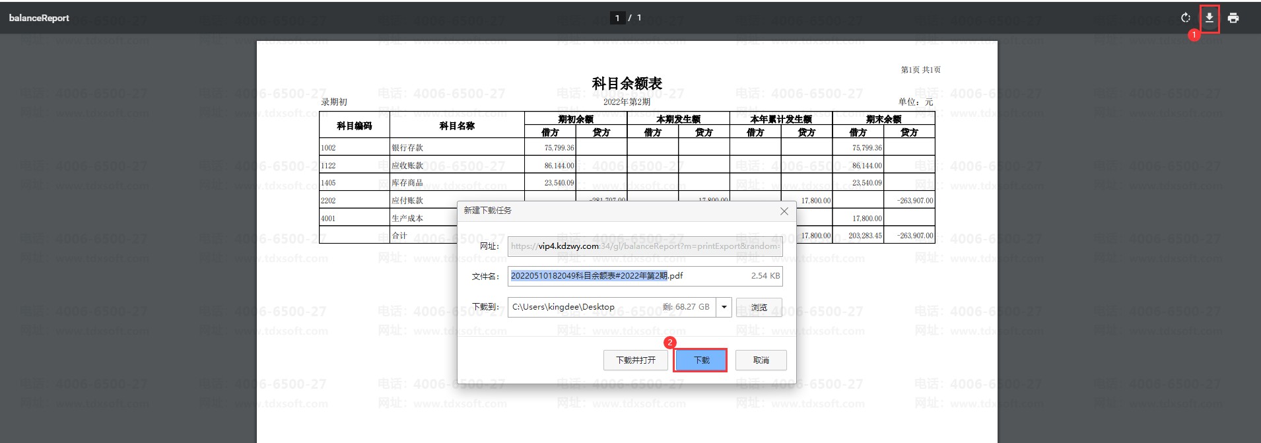The width and height of the screenshot is (1261, 443).
Task: Click the rotate icon in PDF toolbar
Action: coord(1185,18)
